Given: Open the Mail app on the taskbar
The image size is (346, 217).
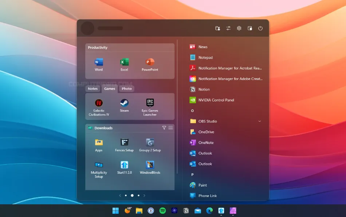Looking at the screenshot, I should [198, 210].
